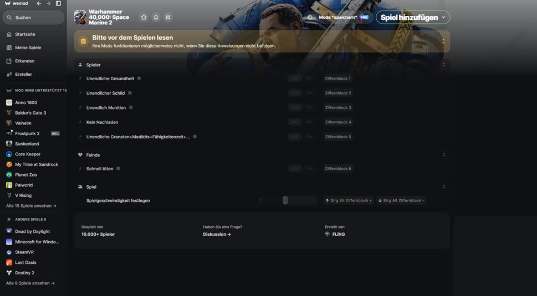The width and height of the screenshot is (537, 296).
Task: Toggle the Mods speichern pro switch
Action: [x=310, y=17]
